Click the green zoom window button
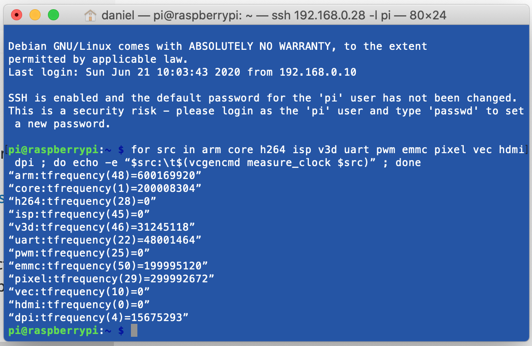The height and width of the screenshot is (346, 532). 53,15
